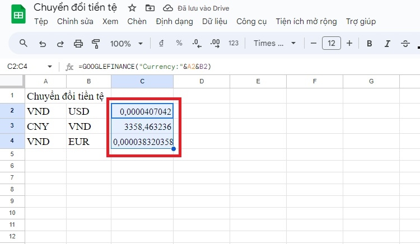Toggle strikethrough formatting
This screenshot has height=244, width=420.
tap(405, 43)
